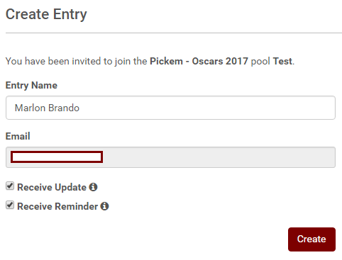Click the redacted email address box

point(57,157)
